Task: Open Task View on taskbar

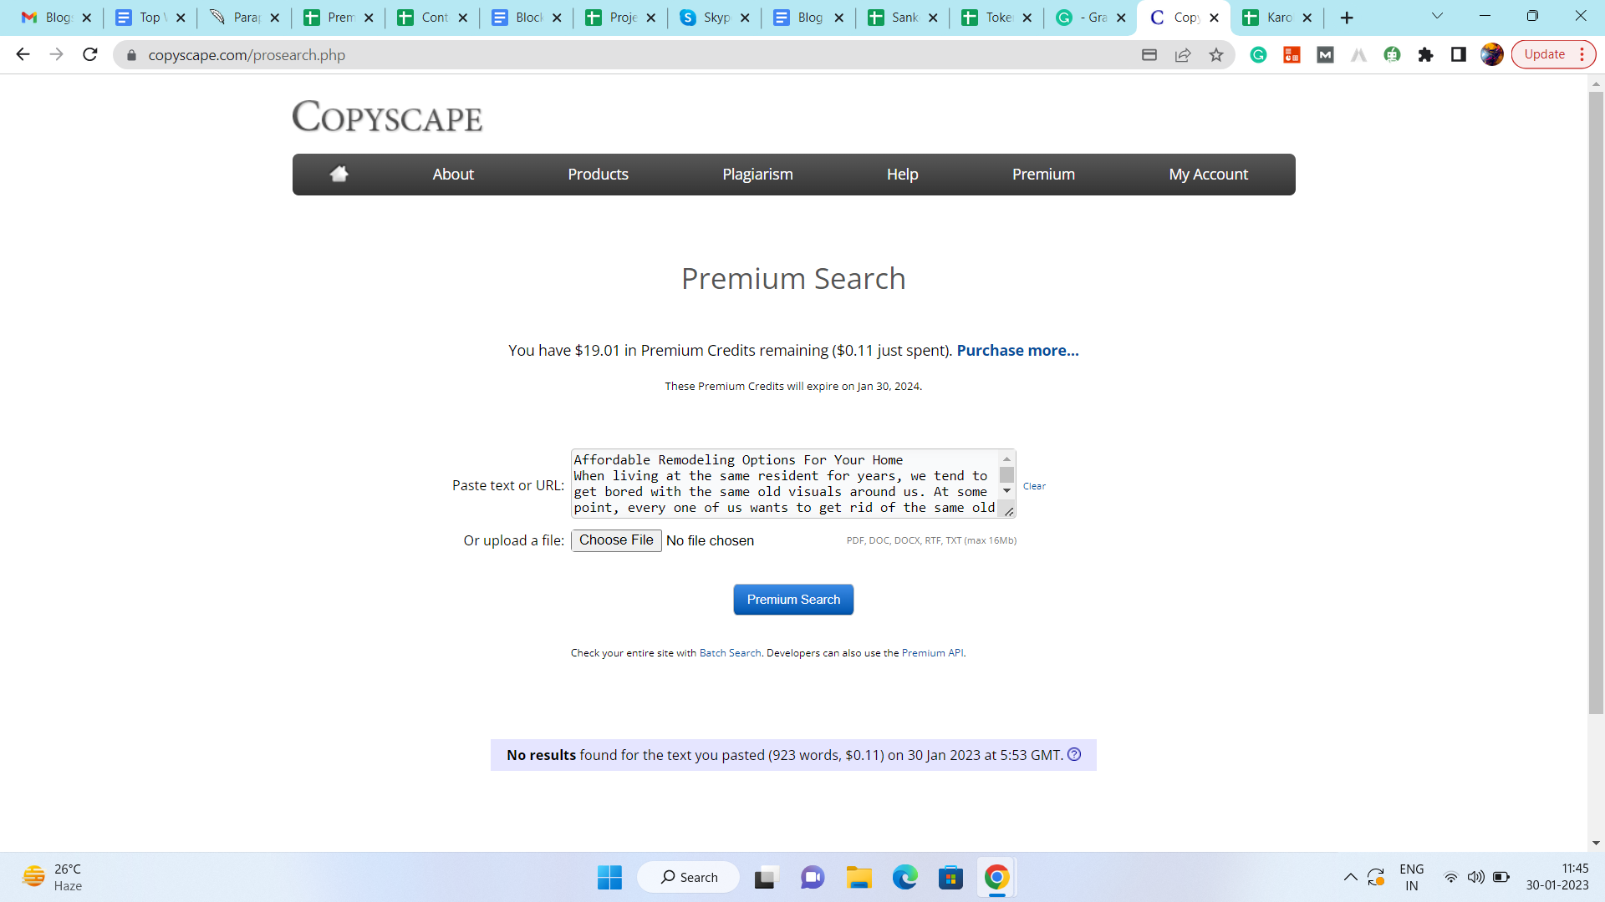Action: pos(765,877)
